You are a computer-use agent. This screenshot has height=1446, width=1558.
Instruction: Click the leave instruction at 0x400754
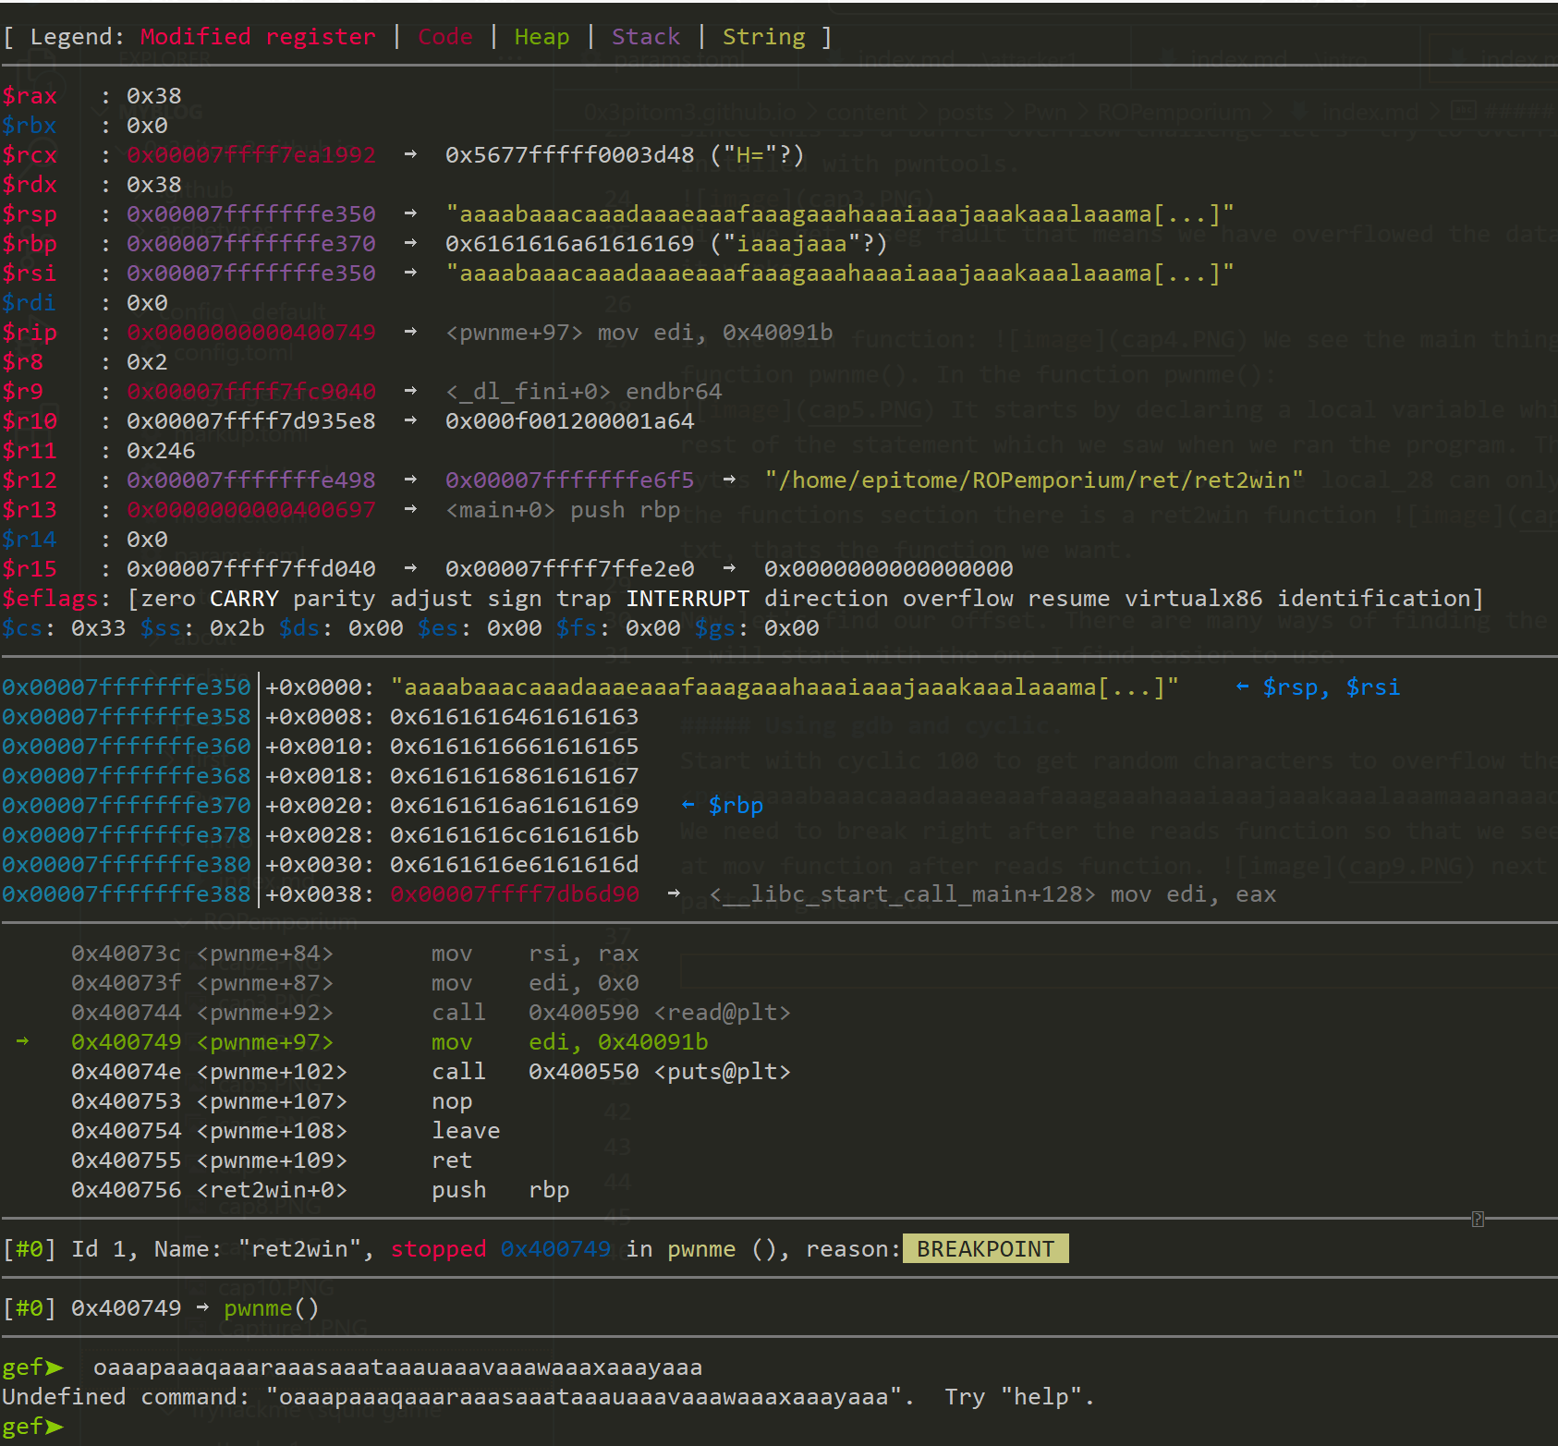286,1131
